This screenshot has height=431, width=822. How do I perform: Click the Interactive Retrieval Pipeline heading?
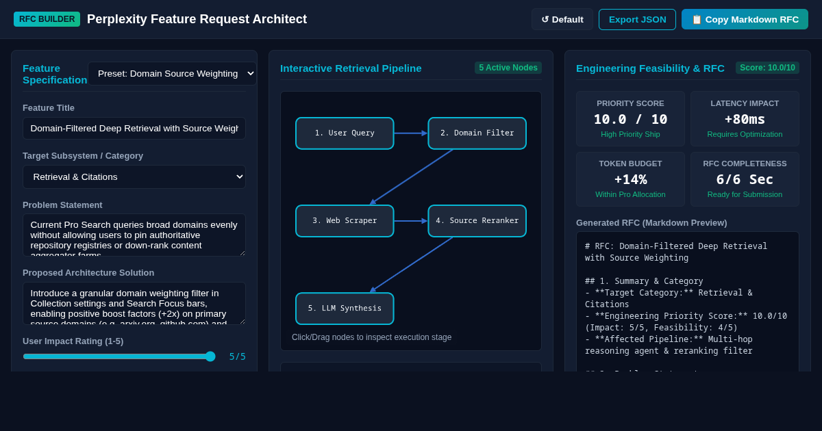tap(351, 68)
